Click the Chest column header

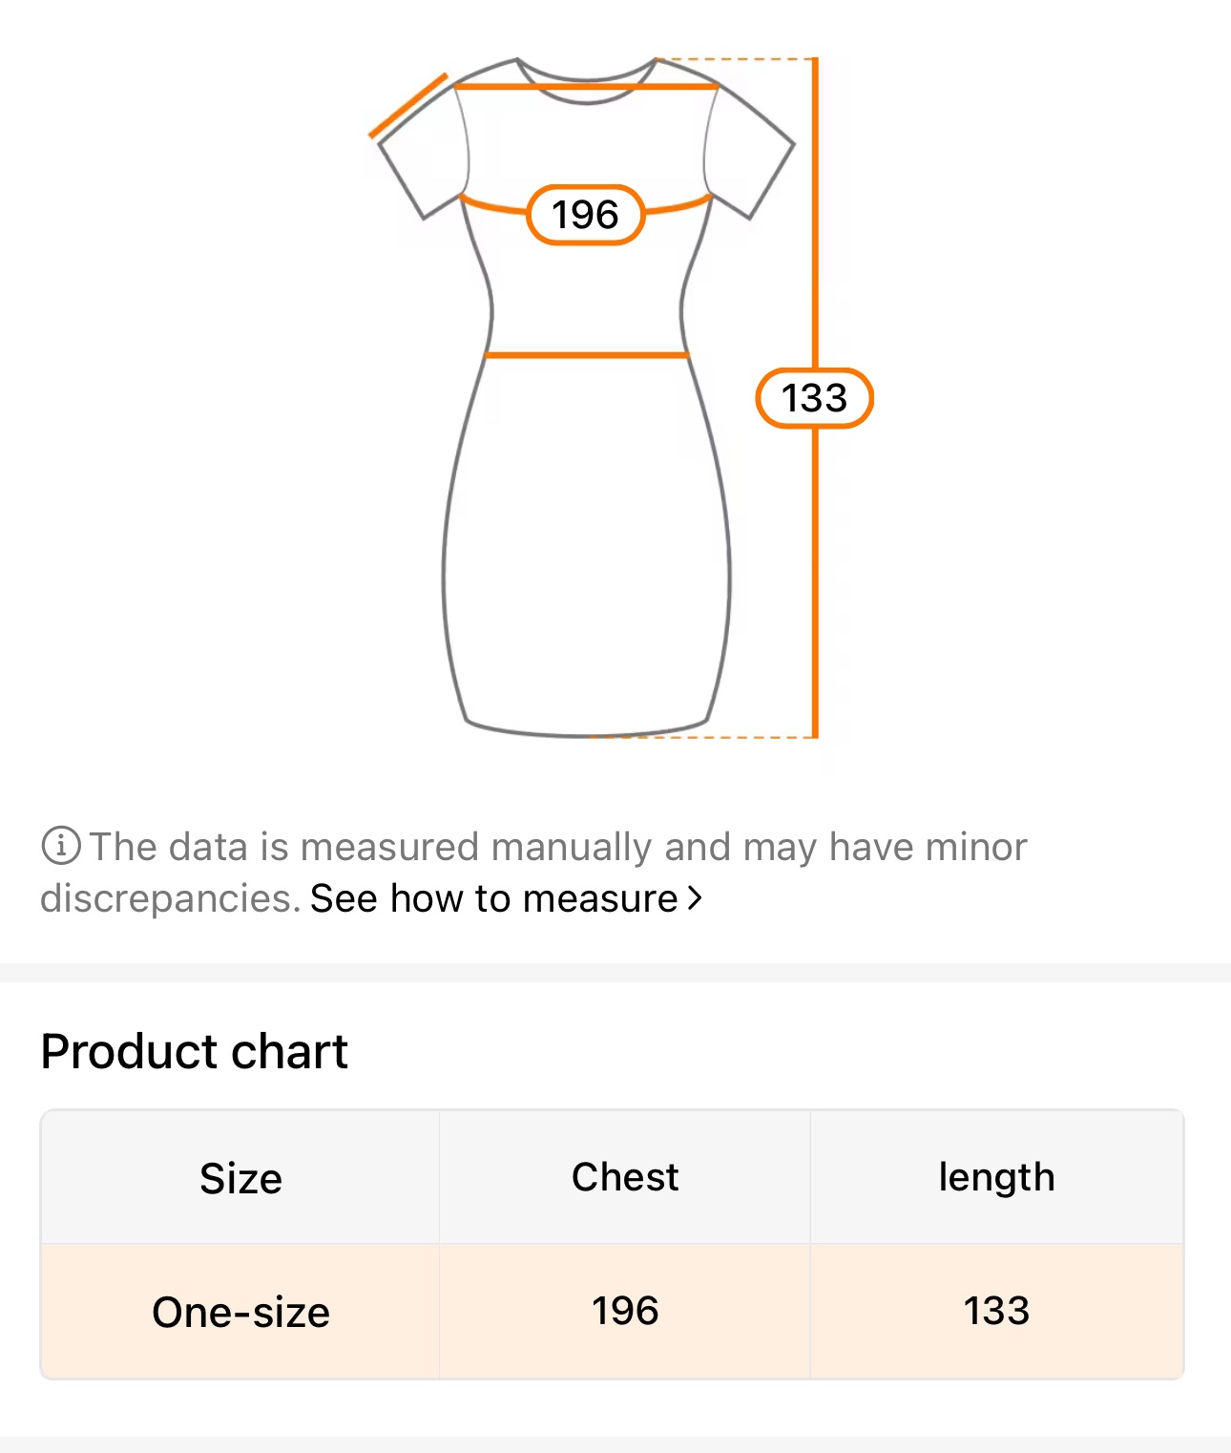[x=625, y=1177]
